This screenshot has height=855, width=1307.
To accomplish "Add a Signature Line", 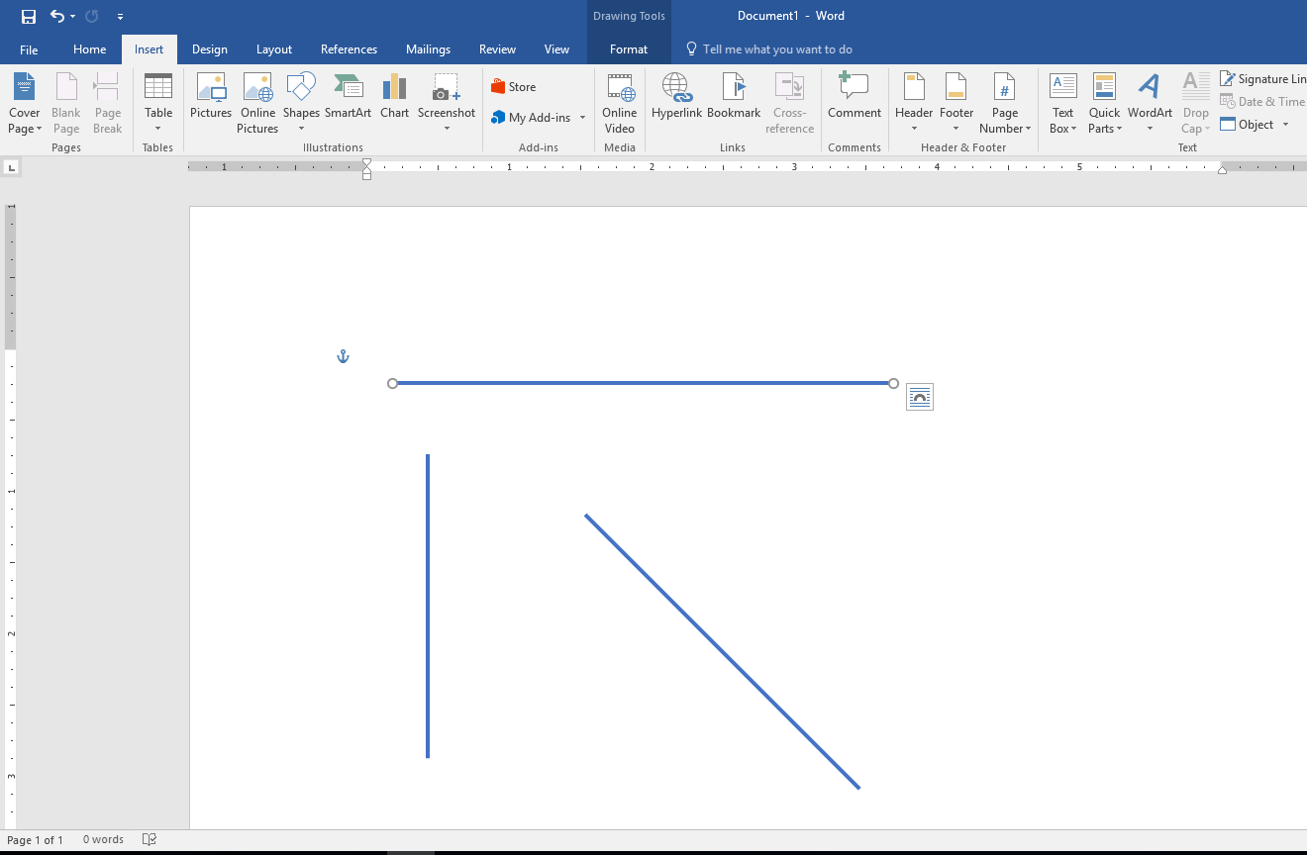I will (1262, 79).
